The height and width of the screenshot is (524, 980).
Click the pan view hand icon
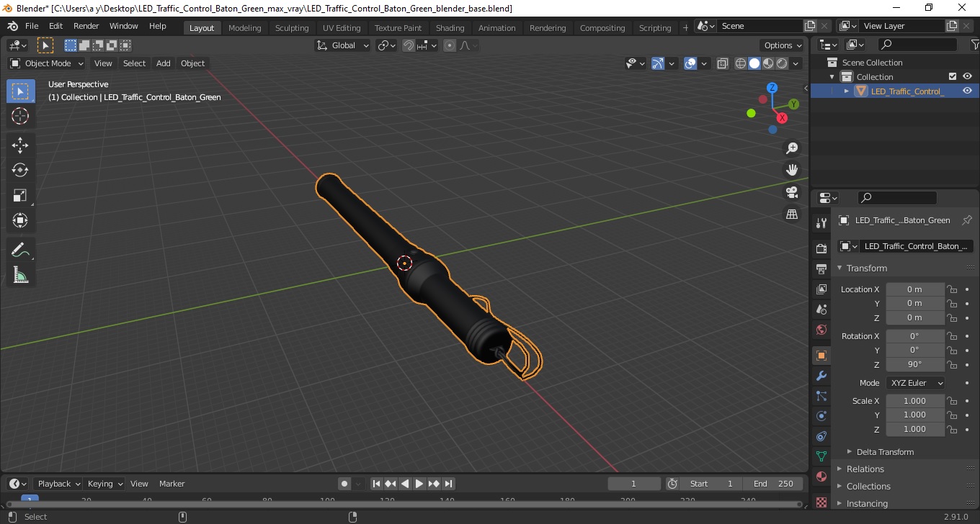click(x=792, y=171)
